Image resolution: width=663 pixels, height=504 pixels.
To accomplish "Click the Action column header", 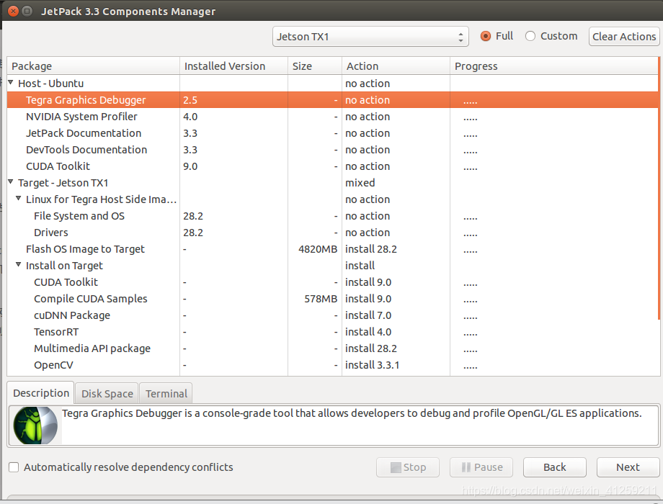I will pyautogui.click(x=396, y=66).
